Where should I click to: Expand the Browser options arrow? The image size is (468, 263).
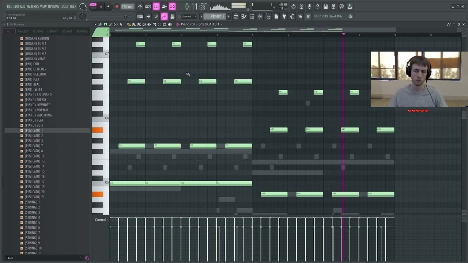tap(4, 24)
